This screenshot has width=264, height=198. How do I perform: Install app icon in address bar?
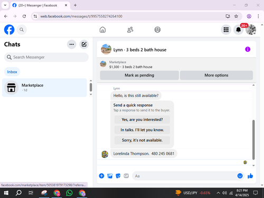[228, 16]
